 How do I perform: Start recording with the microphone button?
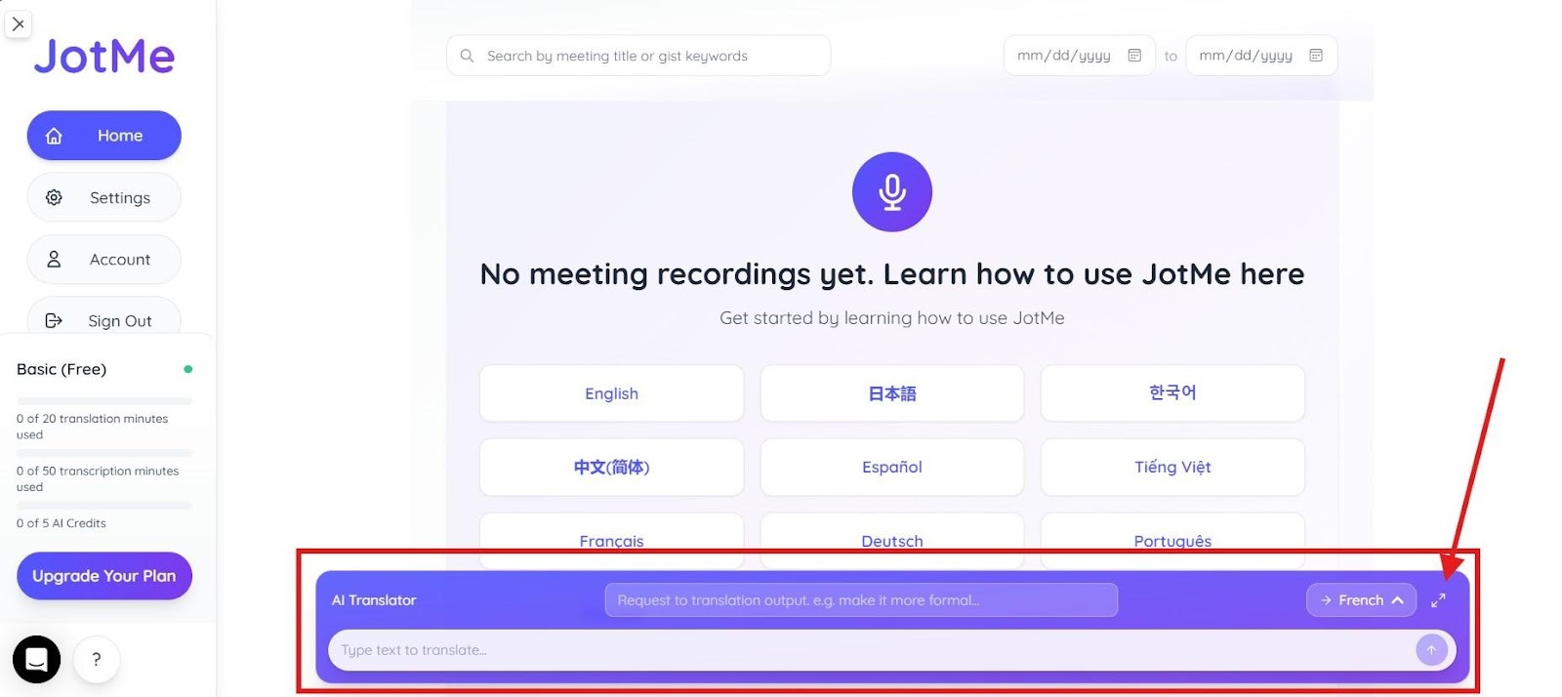point(892,192)
